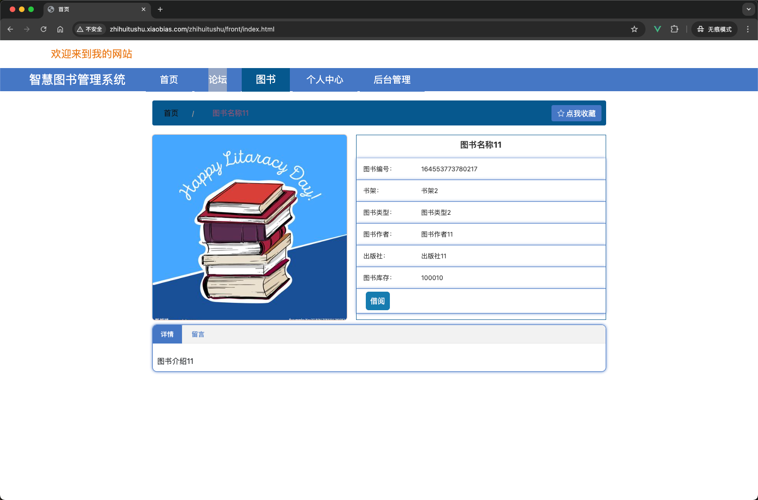
Task: Click the 点我收藏 favorite button
Action: 576,113
